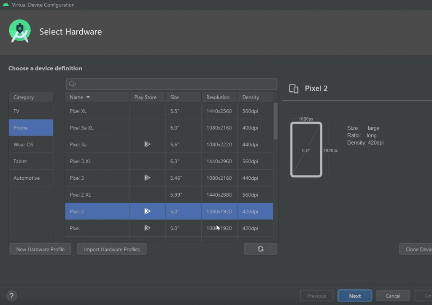Click the Play Store icon in Pixel 2 row

pyautogui.click(x=147, y=211)
